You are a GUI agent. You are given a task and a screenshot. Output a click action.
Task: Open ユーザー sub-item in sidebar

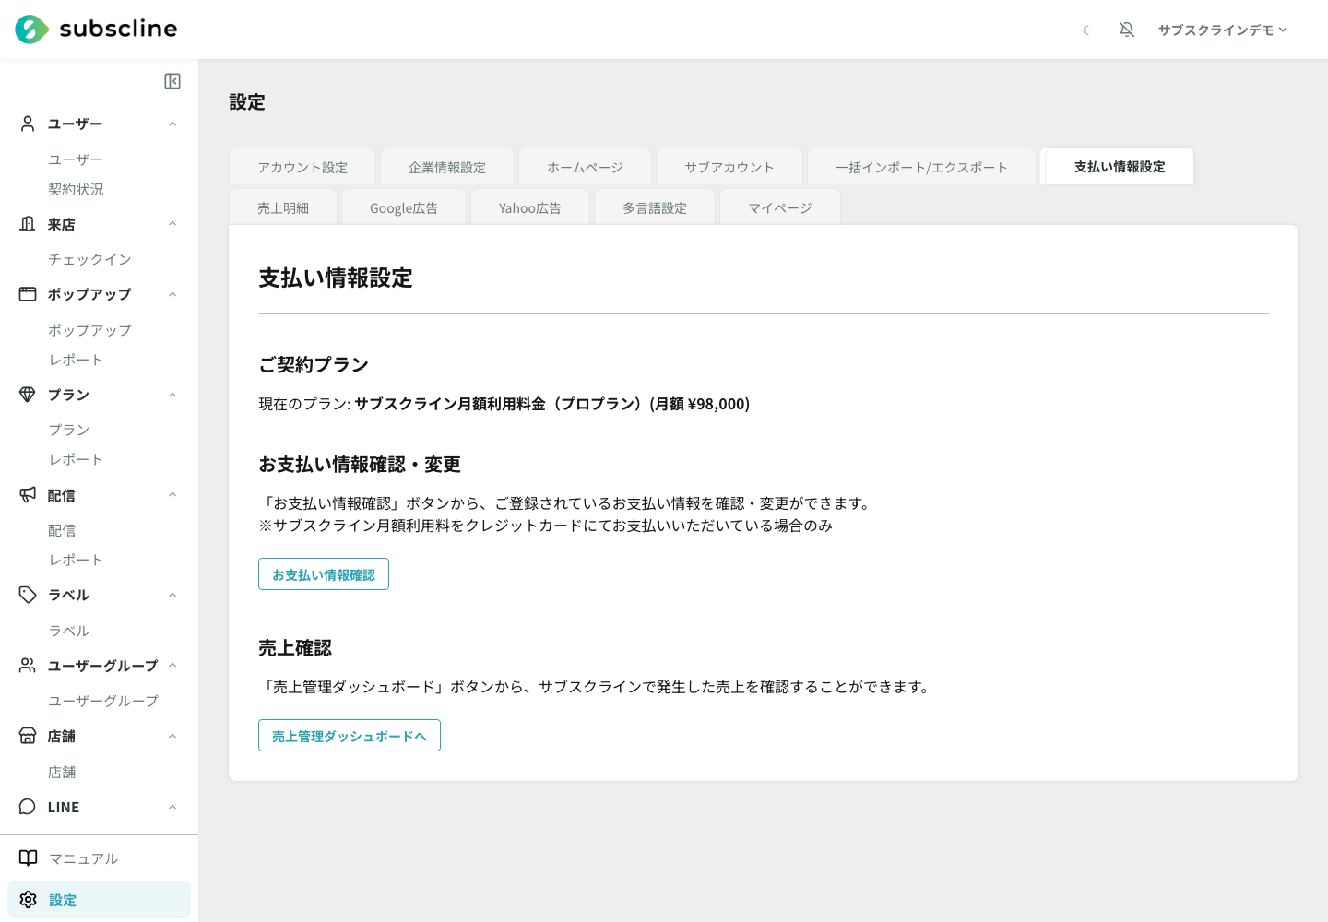(x=76, y=160)
